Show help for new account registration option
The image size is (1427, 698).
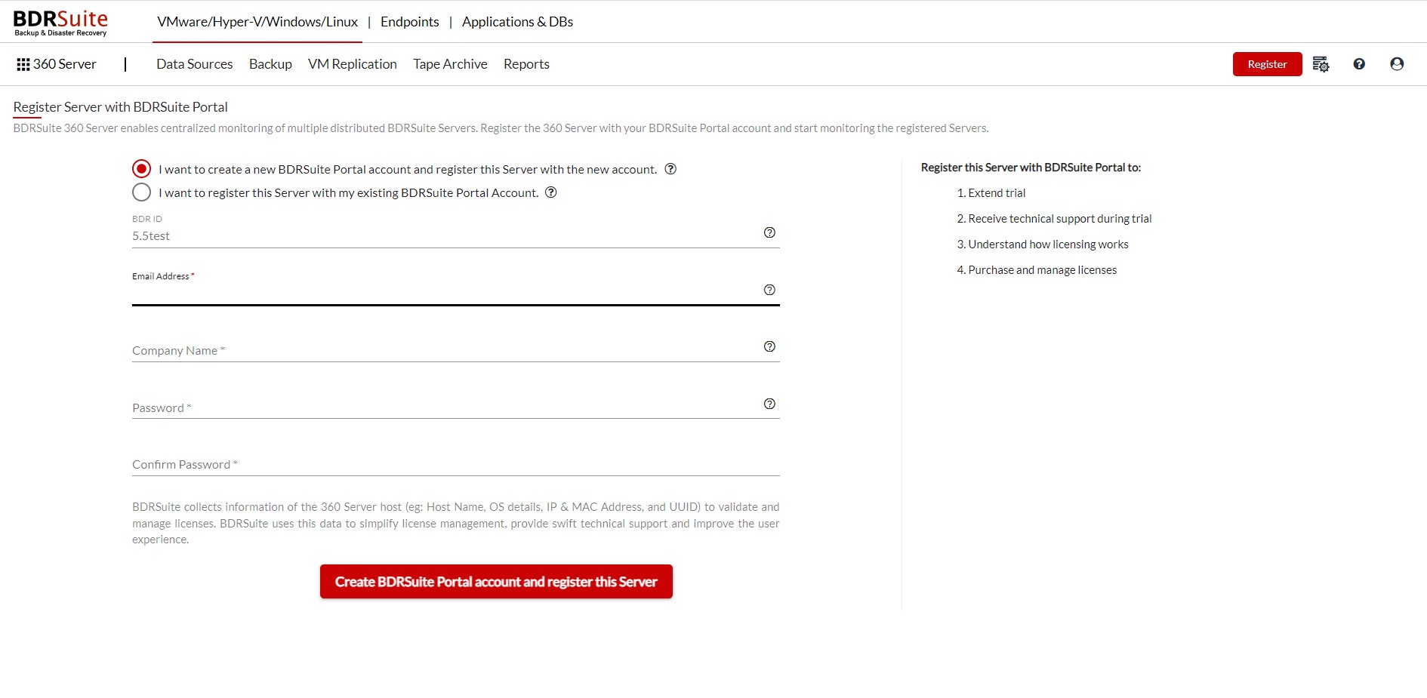coord(670,169)
